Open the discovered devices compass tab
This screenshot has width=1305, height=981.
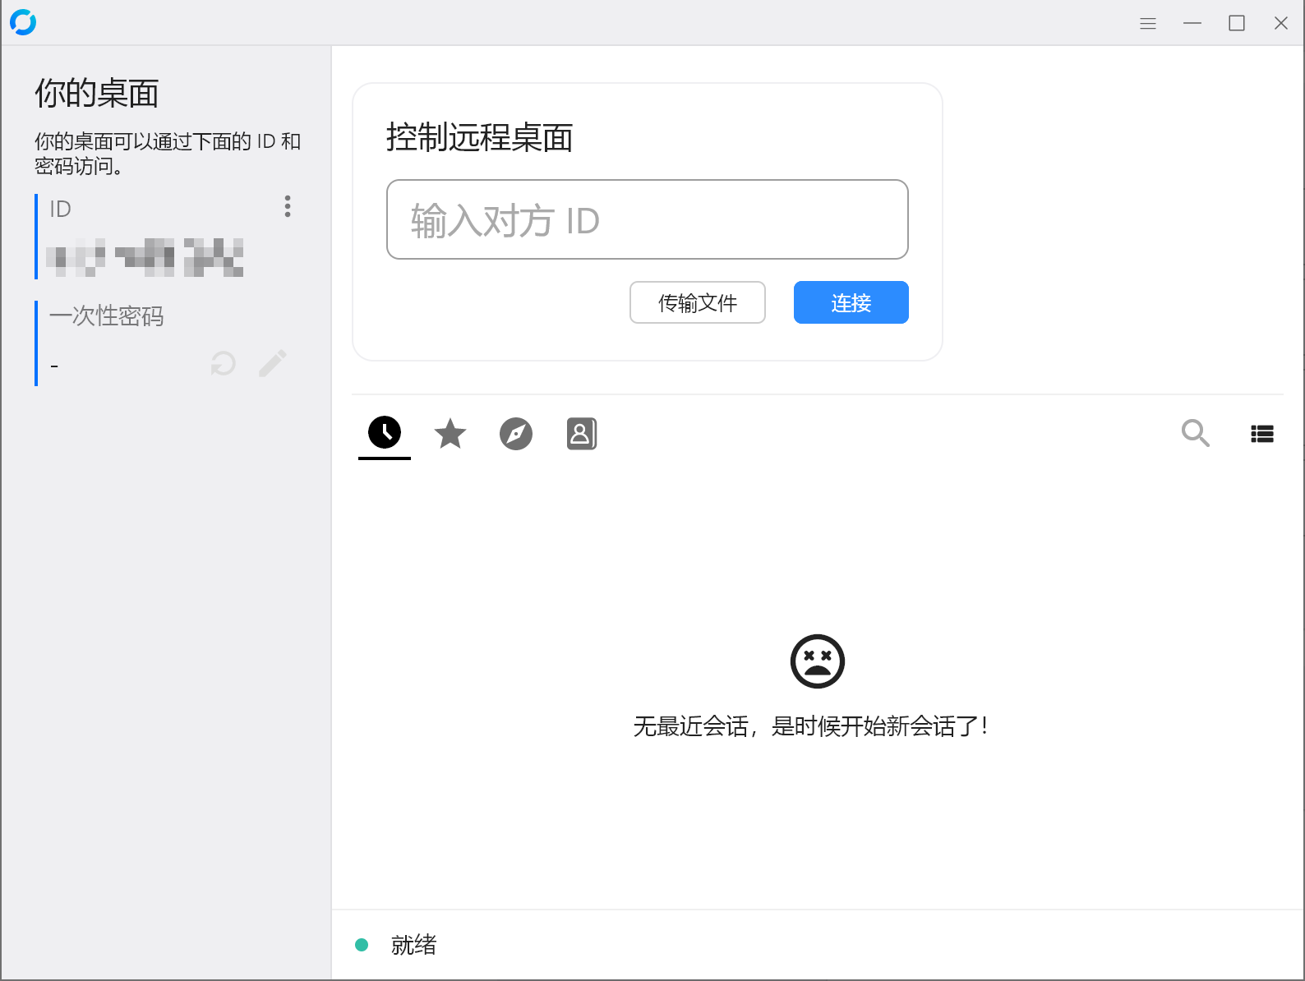pyautogui.click(x=516, y=434)
